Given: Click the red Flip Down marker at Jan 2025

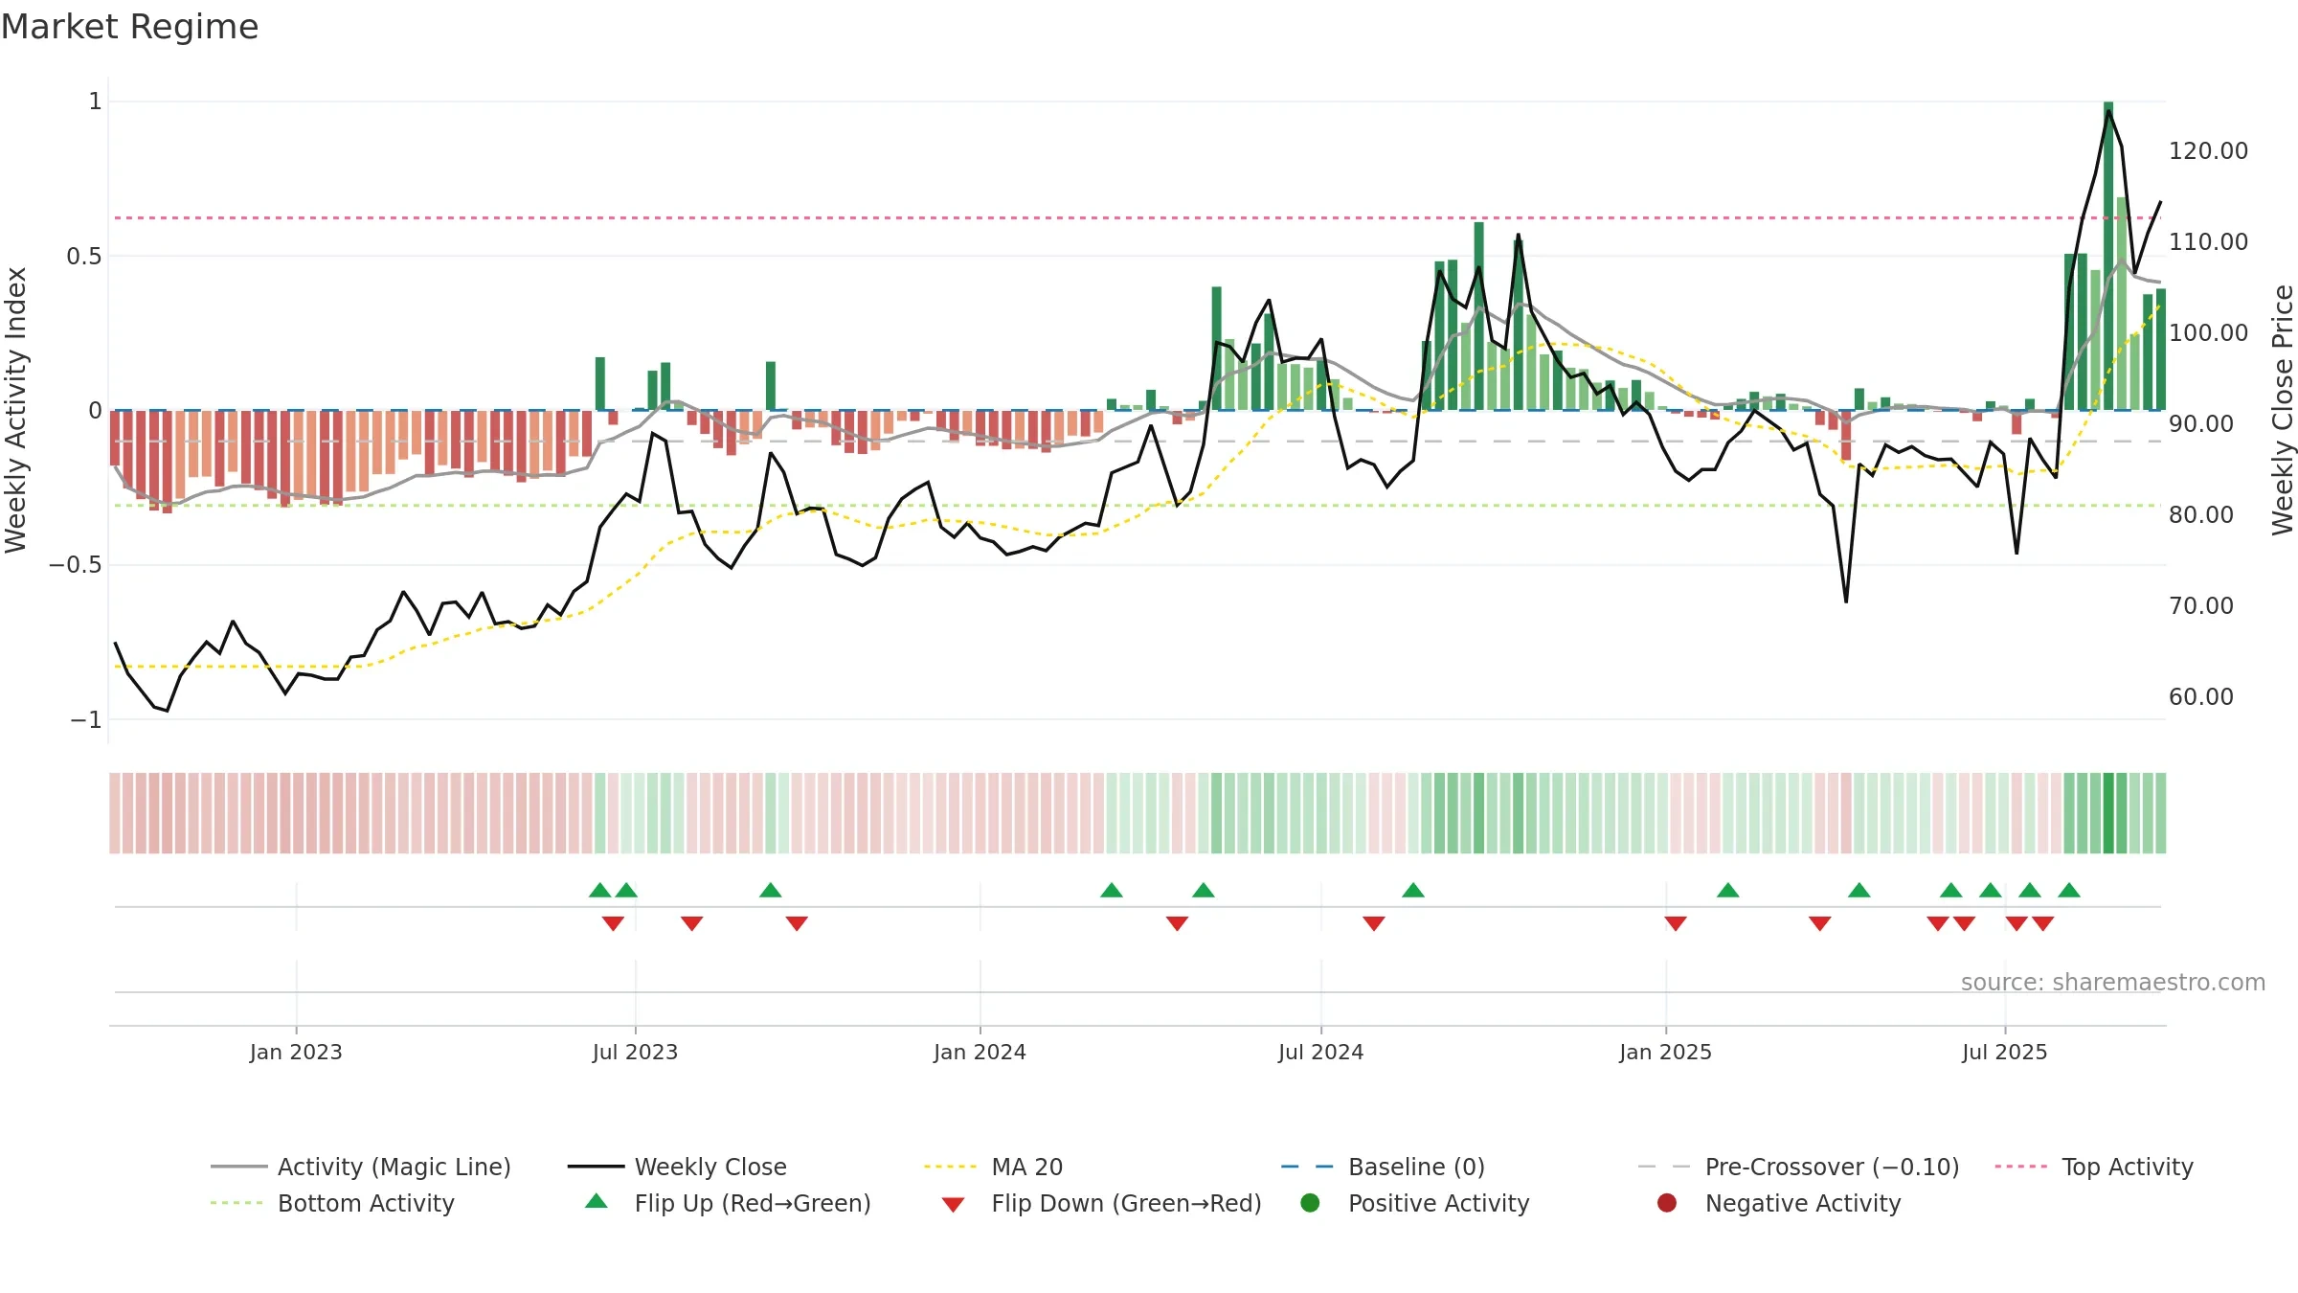Looking at the screenshot, I should 1676,923.
